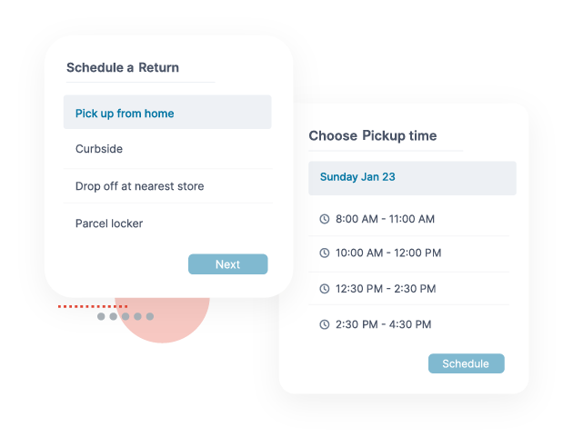Screen dimensions: 573x447
Task: Click the Next button
Action: tap(228, 264)
